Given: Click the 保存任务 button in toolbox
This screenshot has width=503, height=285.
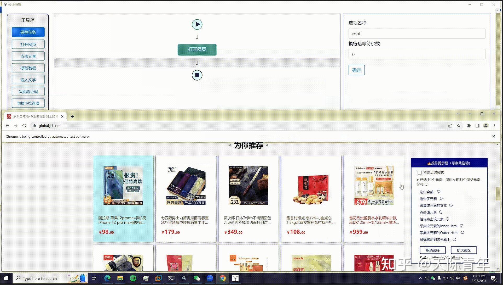Looking at the screenshot, I should 28,32.
